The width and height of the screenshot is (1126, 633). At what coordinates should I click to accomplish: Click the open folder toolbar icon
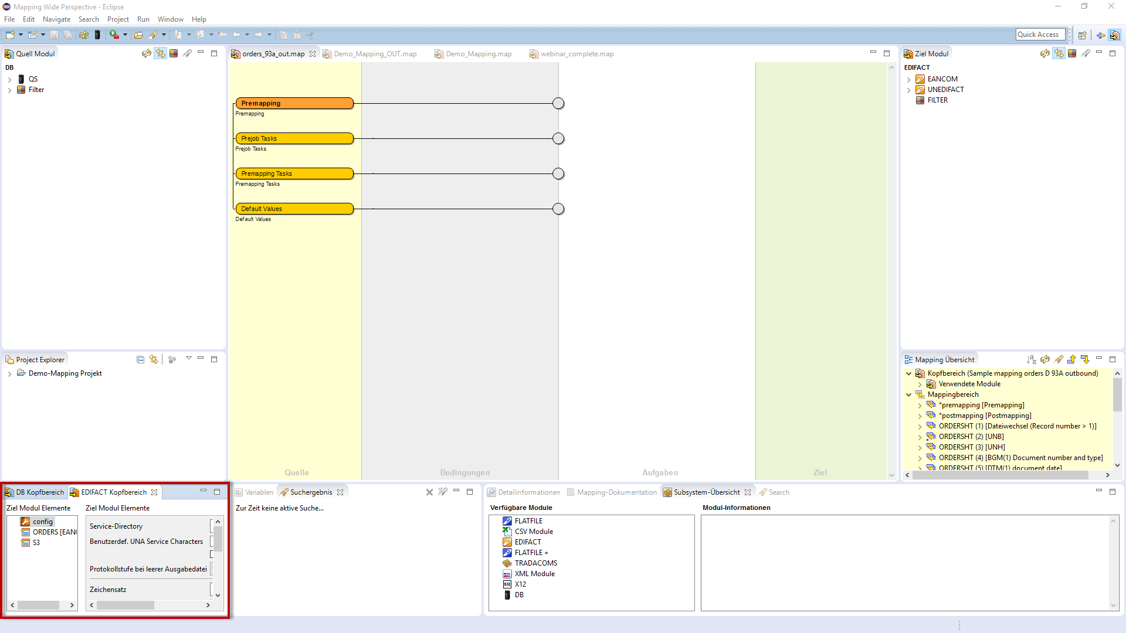(x=138, y=35)
